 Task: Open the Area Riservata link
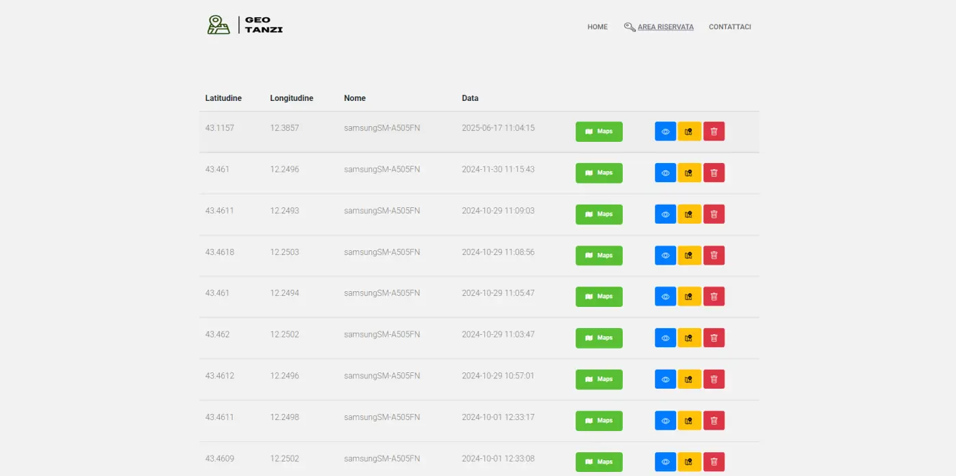(x=665, y=27)
